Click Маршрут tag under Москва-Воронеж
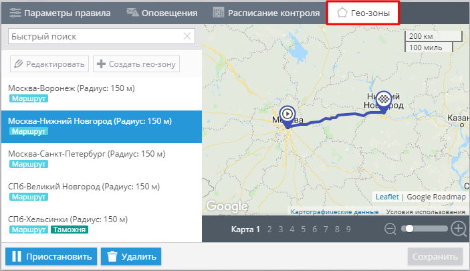 (x=29, y=98)
